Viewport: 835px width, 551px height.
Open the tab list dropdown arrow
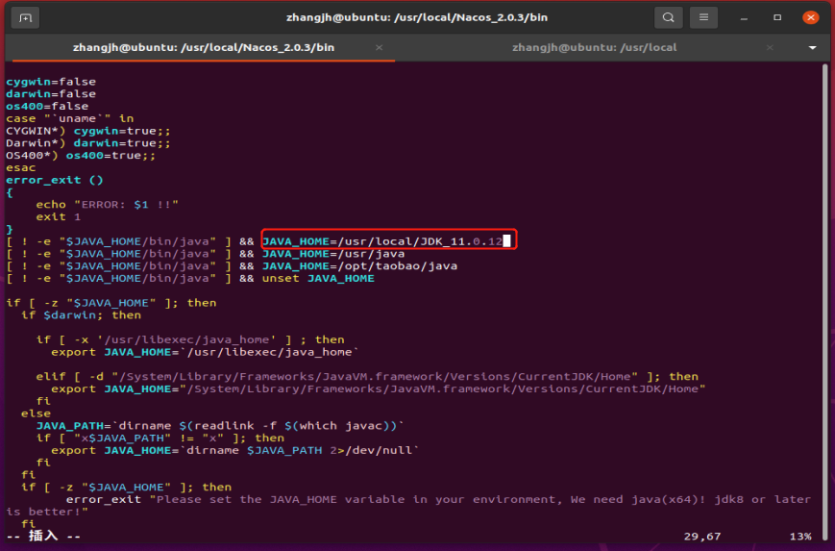[x=812, y=48]
